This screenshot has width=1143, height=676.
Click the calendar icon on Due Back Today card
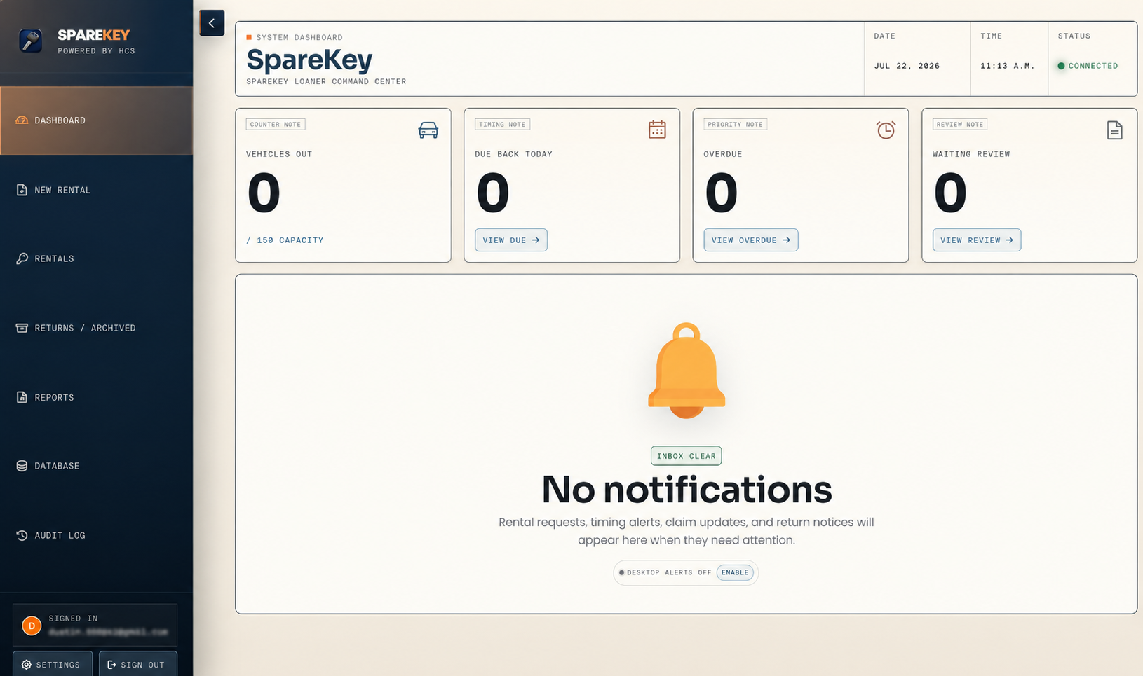pyautogui.click(x=657, y=130)
